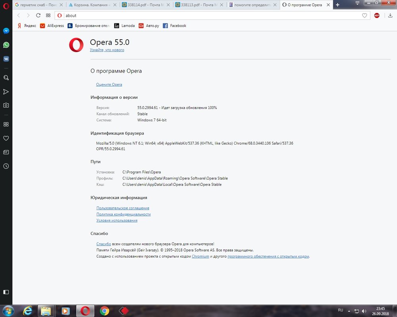Reload the current page
This screenshot has width=397, height=317.
coord(38,15)
